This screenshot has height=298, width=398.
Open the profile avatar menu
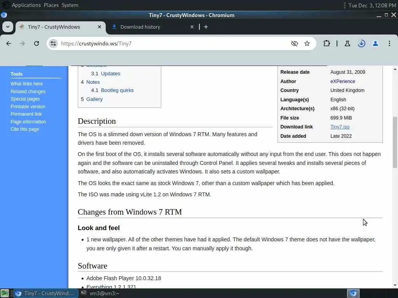[x=375, y=43]
